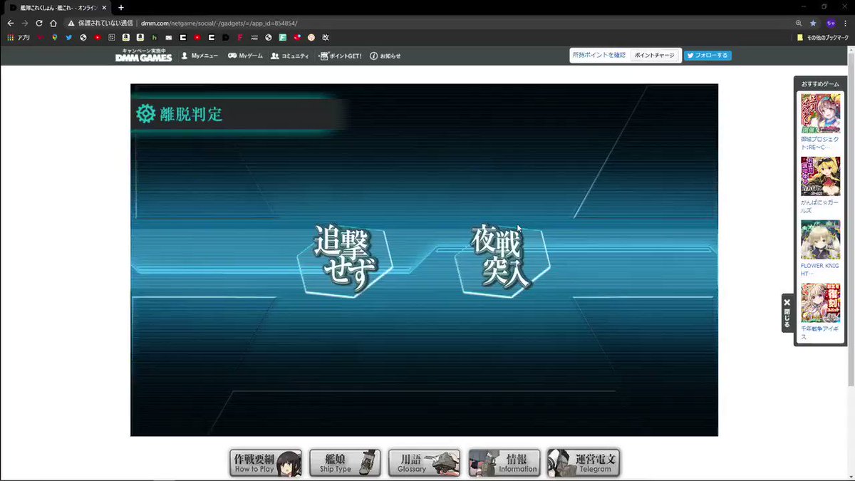
Task: Click the not-secure warning icon
Action: tap(71, 23)
